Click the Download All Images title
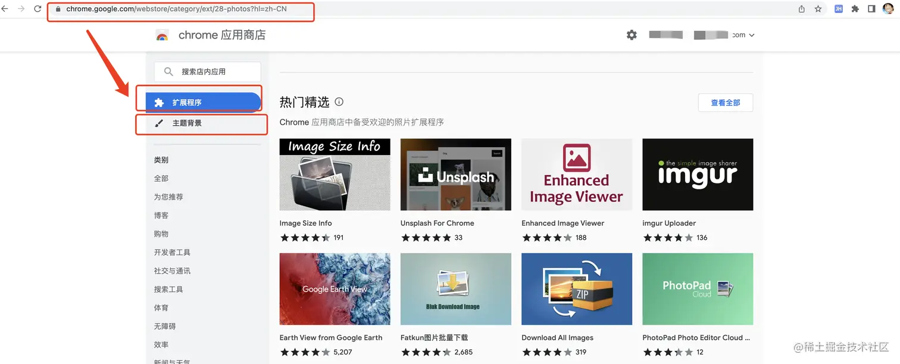The image size is (900, 364). (557, 338)
